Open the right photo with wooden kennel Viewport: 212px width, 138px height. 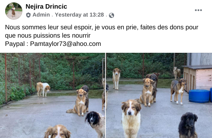[159, 95]
